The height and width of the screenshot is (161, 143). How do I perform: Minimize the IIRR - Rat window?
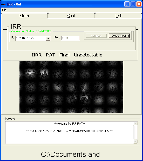pos(127,4)
